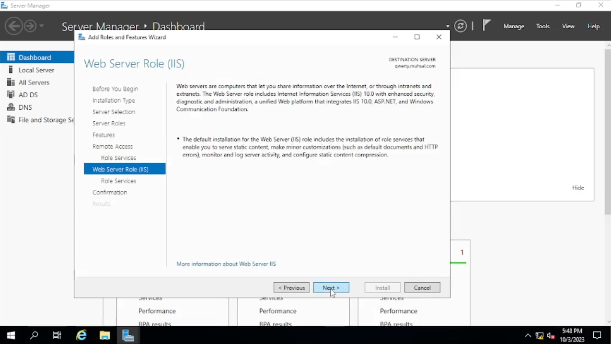611x344 pixels.
Task: Show hidden system tray icons
Action: pyautogui.click(x=528, y=335)
